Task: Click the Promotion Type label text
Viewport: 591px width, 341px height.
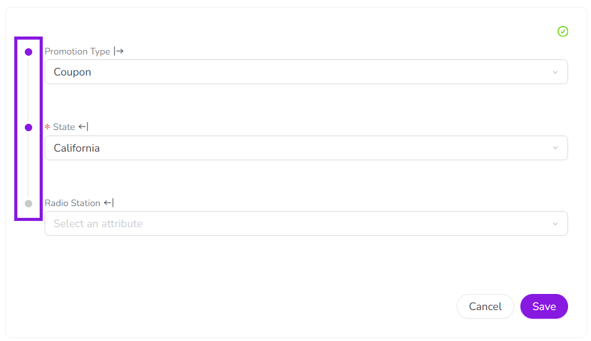Action: (x=77, y=51)
